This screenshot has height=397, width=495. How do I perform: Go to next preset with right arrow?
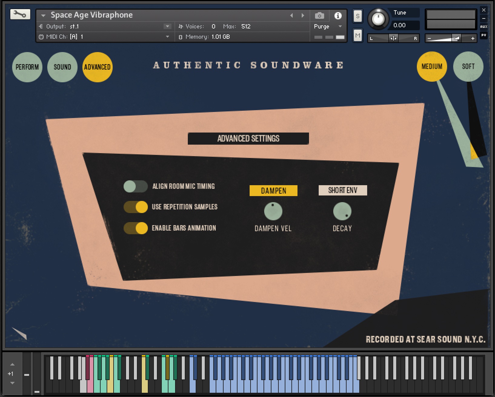tap(303, 15)
